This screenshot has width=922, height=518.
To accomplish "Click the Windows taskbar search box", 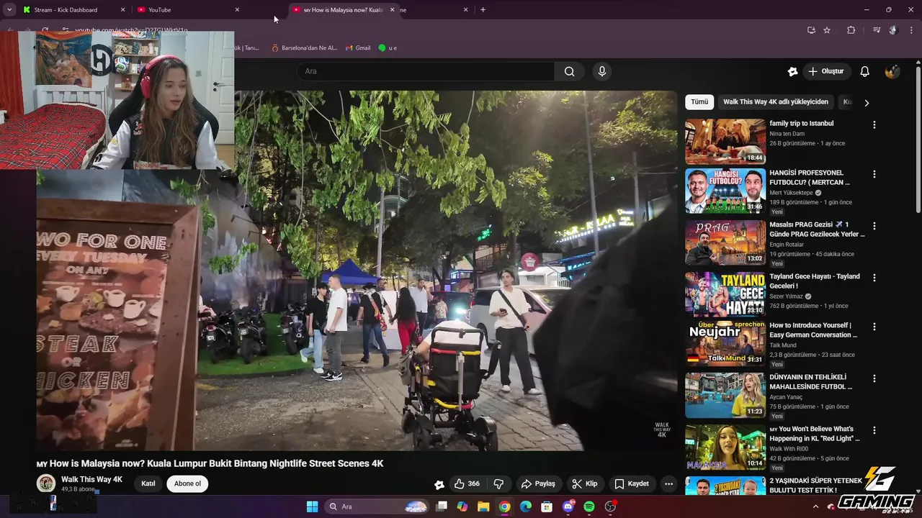I will click(x=377, y=506).
